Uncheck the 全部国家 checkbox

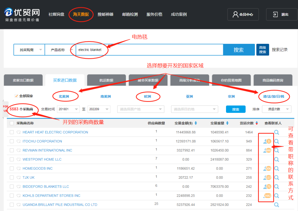tap(16, 96)
